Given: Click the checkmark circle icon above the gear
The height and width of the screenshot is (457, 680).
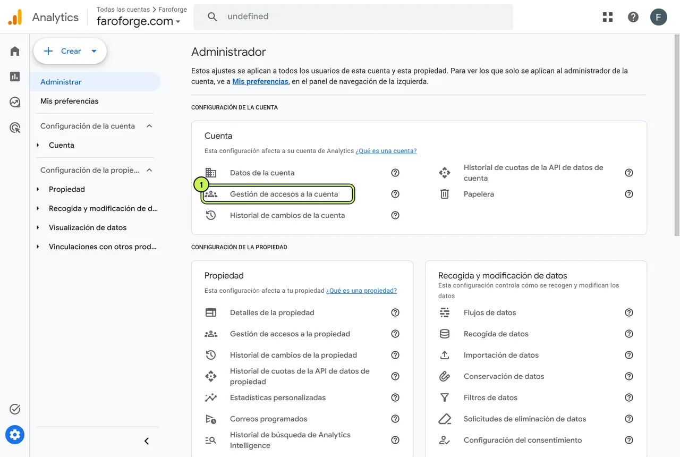Looking at the screenshot, I should tap(15, 409).
